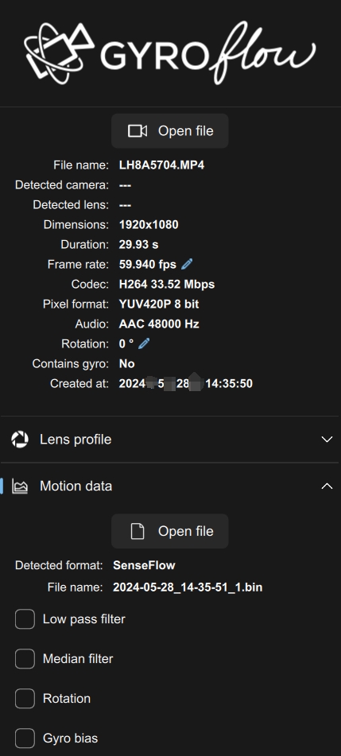Select the duration value 29.93 s
The image size is (341, 756).
138,244
